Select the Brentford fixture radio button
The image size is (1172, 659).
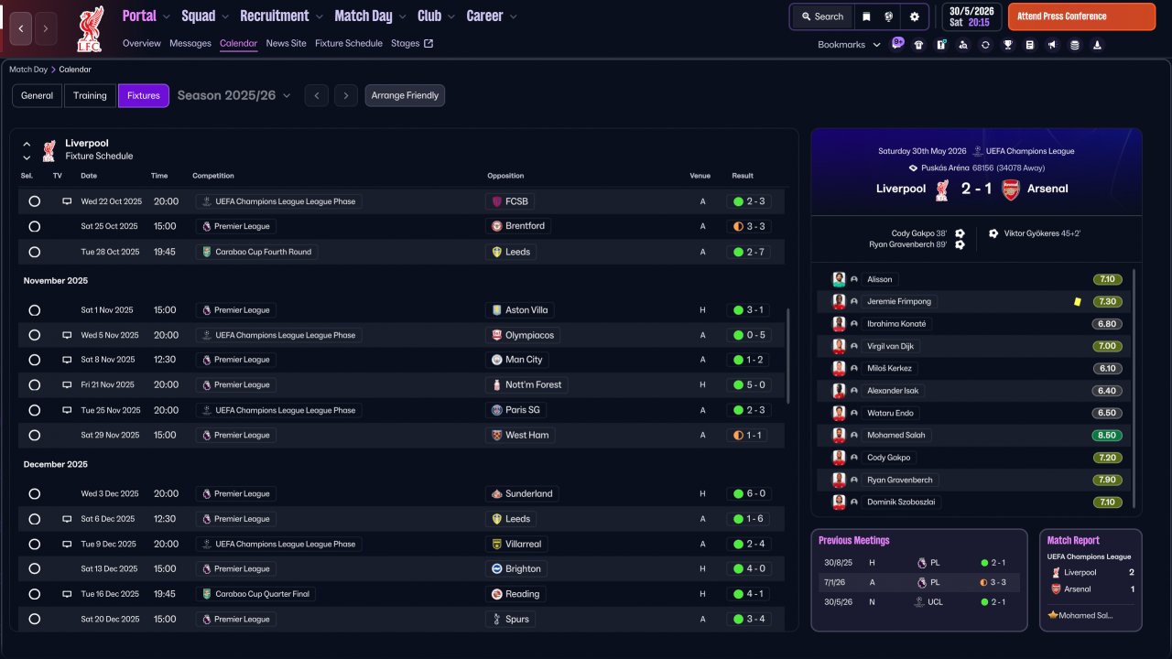(x=35, y=226)
